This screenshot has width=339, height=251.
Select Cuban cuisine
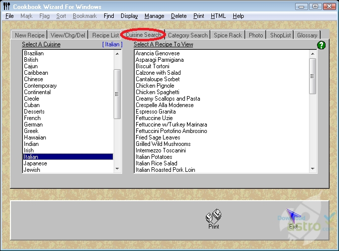point(68,105)
